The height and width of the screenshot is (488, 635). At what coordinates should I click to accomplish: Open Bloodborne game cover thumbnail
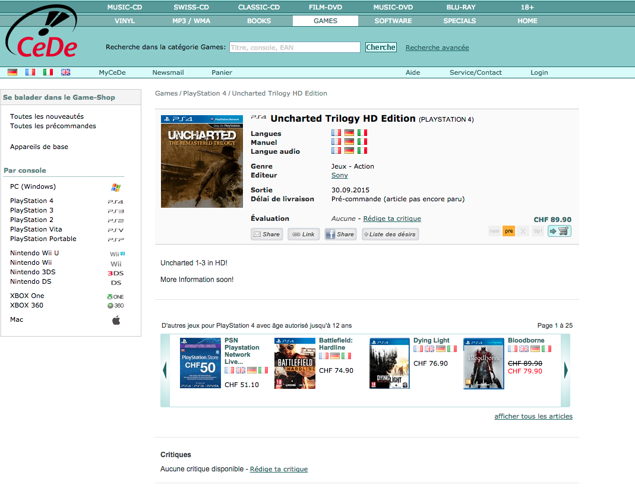point(483,363)
